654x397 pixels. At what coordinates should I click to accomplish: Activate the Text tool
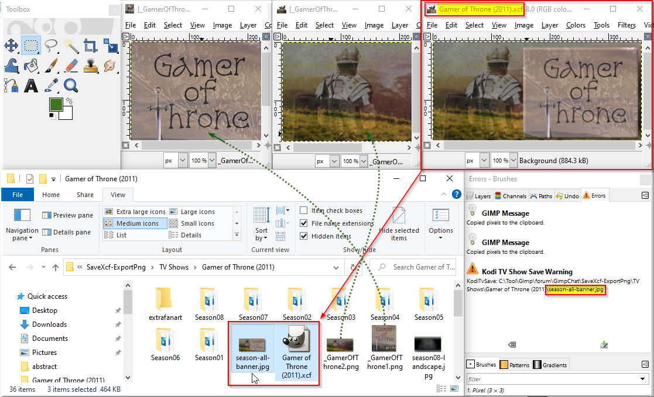(31, 85)
